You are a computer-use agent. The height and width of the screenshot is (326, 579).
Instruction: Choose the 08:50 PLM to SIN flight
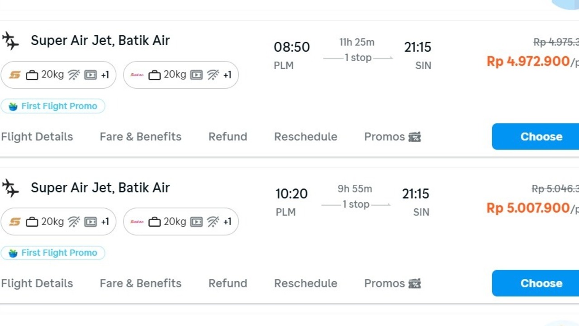point(541,136)
